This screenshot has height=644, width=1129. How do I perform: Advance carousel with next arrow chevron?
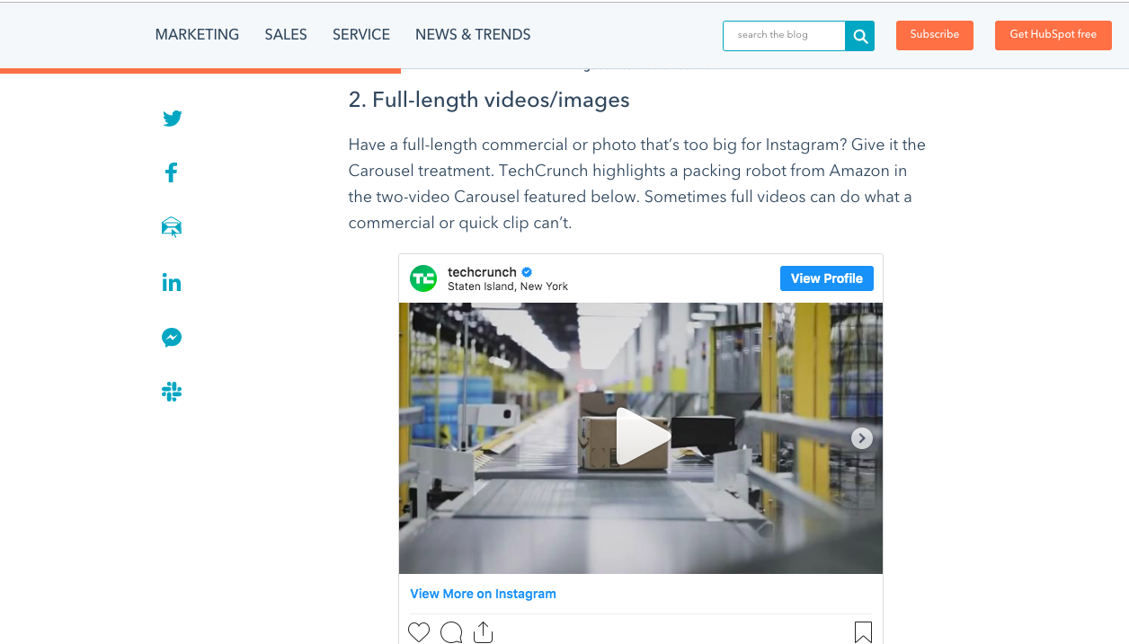point(862,438)
